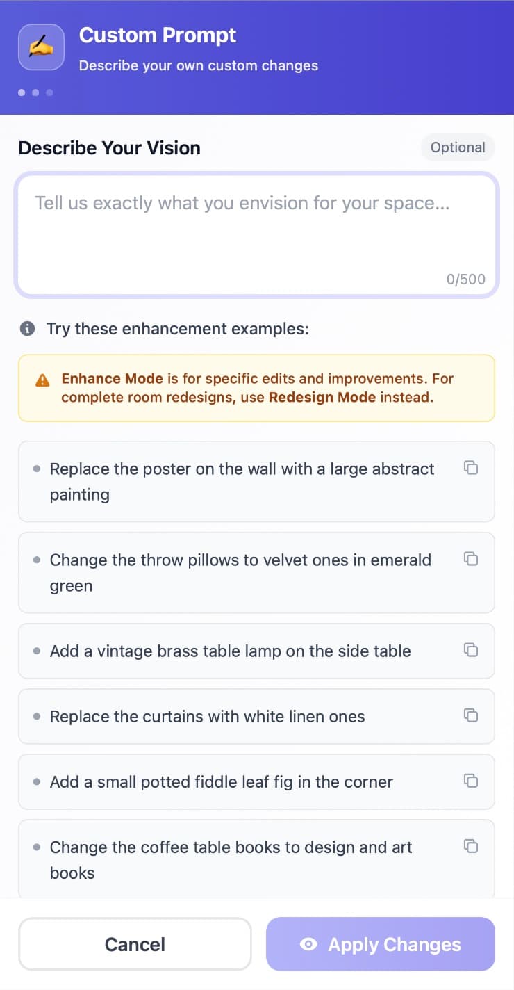Click the Redesign Mode text in warning
The height and width of the screenshot is (990, 514).
click(322, 398)
